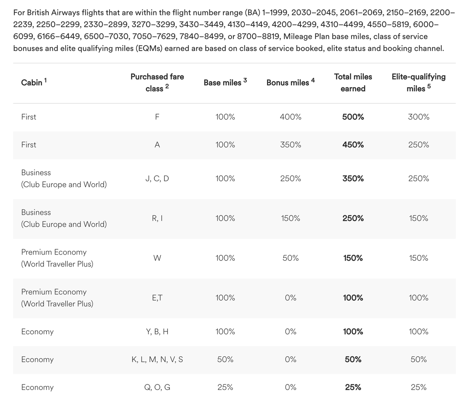Click the 400% bonus miles value
461x414 pixels.
(x=291, y=117)
